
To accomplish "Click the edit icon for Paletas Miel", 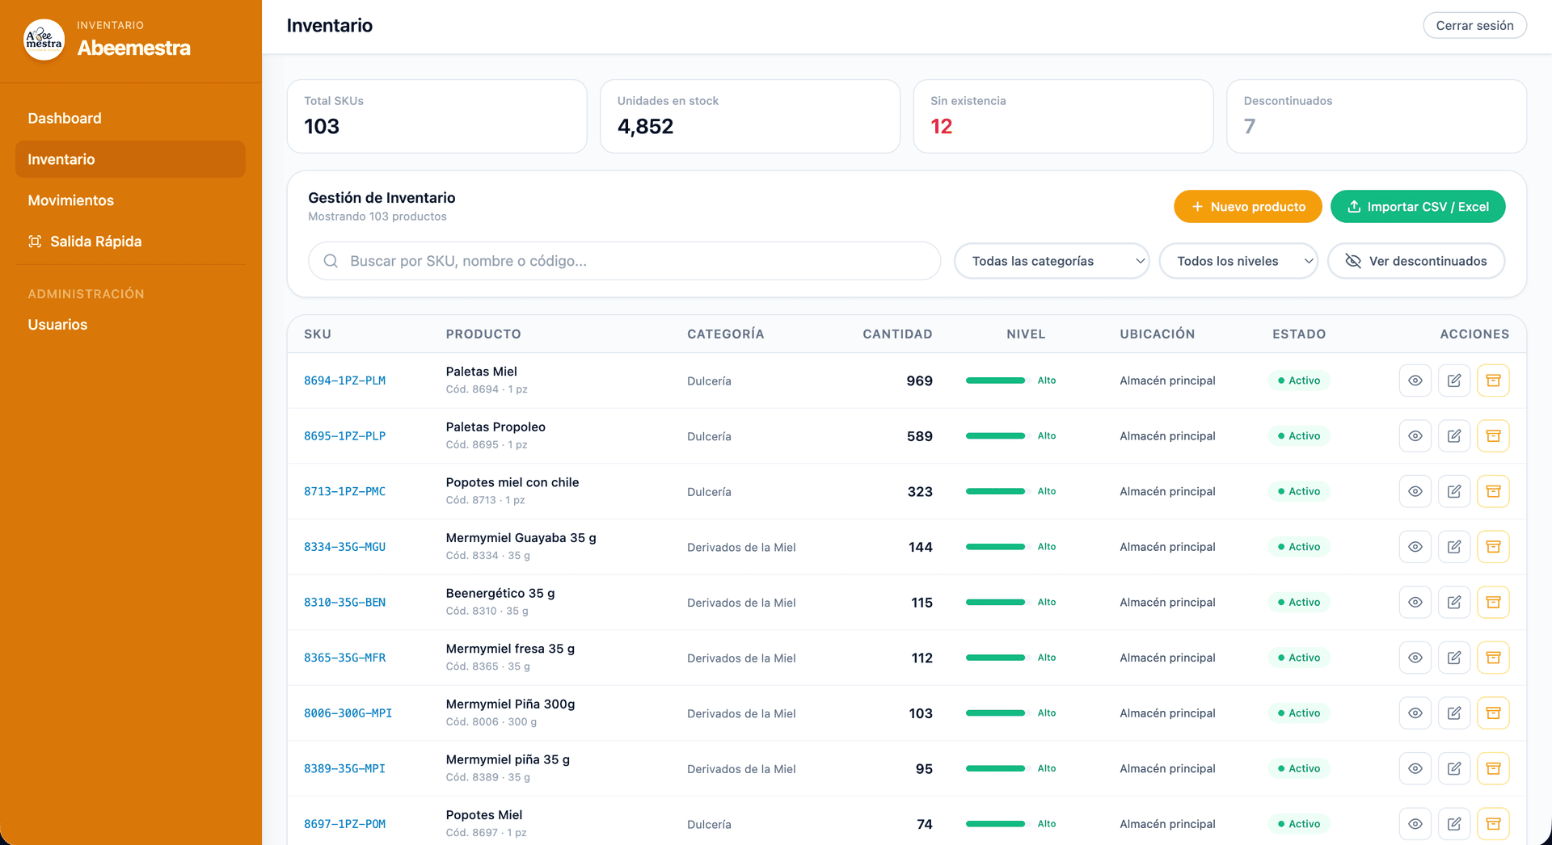I will tap(1453, 380).
